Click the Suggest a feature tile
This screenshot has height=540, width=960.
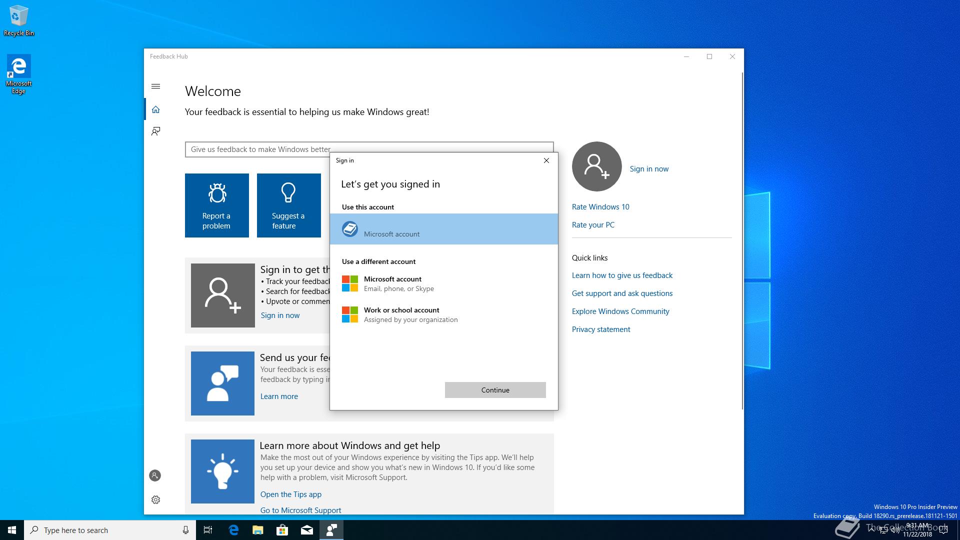pyautogui.click(x=289, y=205)
